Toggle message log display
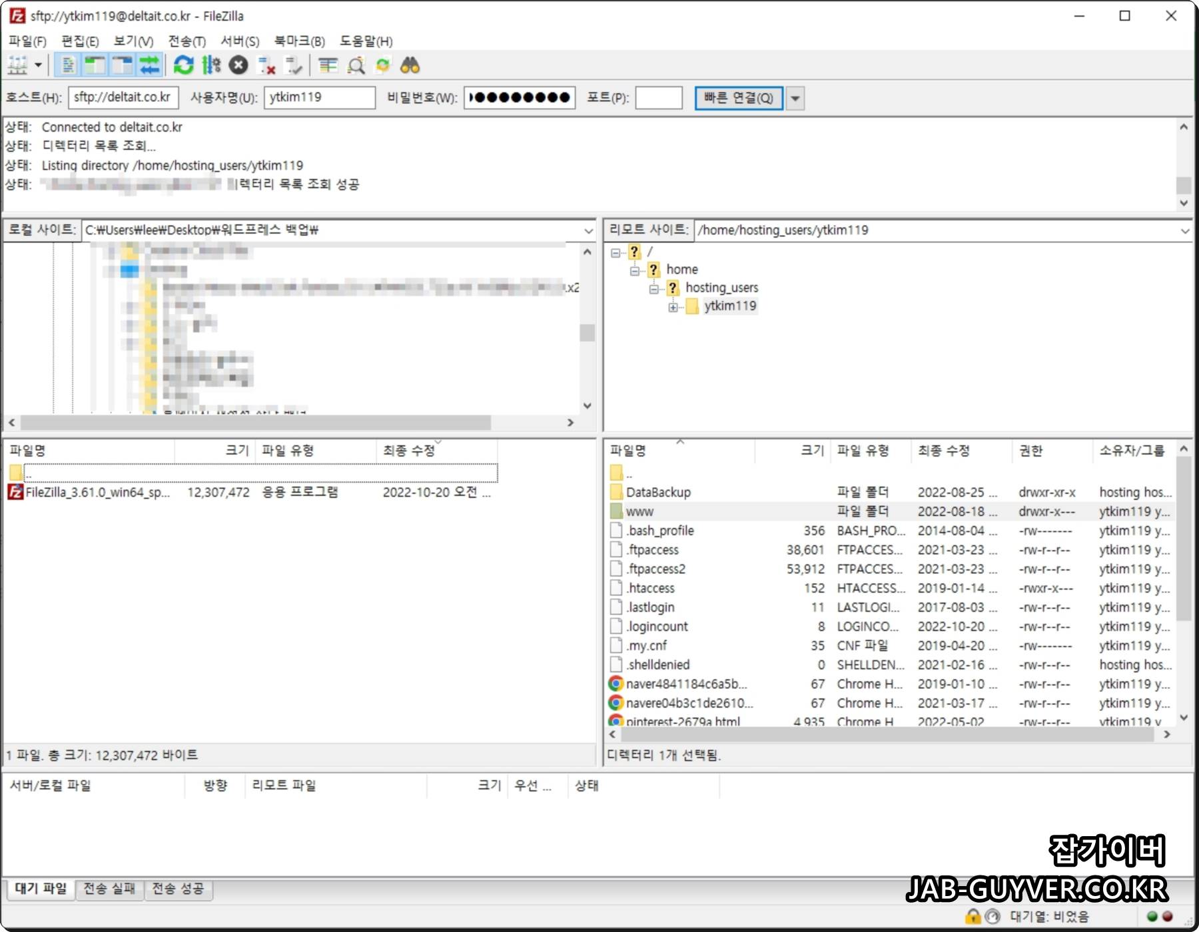The image size is (1199, 932). pos(68,65)
